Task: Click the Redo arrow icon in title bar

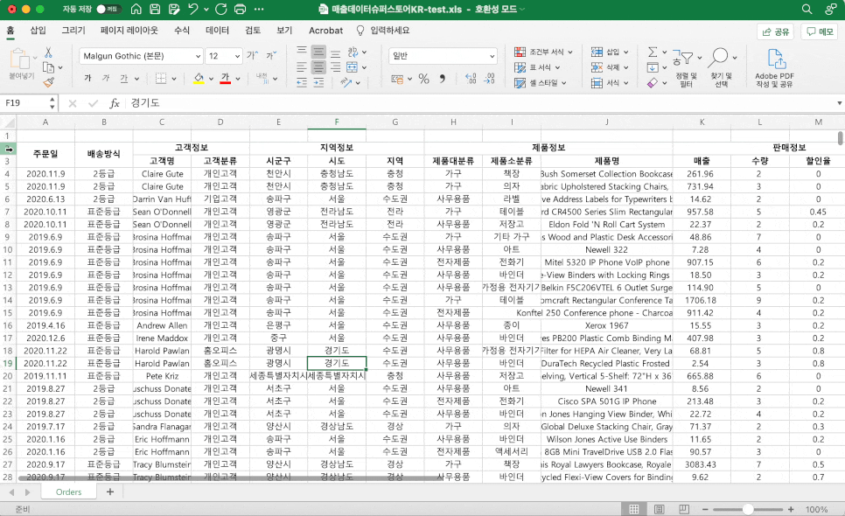Action: pyautogui.click(x=221, y=9)
